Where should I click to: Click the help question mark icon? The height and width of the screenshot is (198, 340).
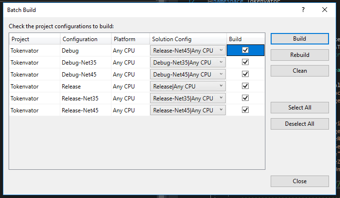pos(303,10)
